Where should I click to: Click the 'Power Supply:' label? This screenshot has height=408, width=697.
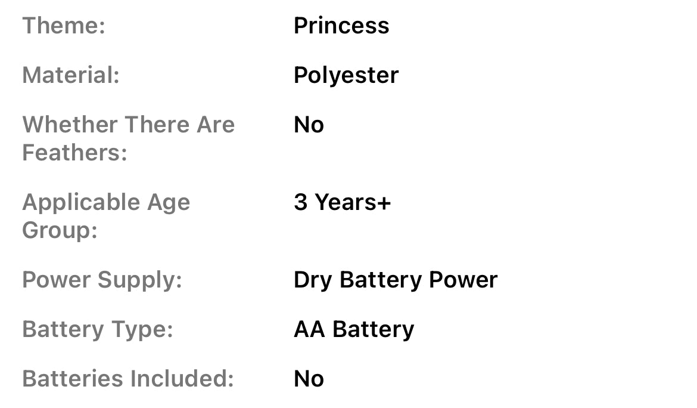point(102,280)
